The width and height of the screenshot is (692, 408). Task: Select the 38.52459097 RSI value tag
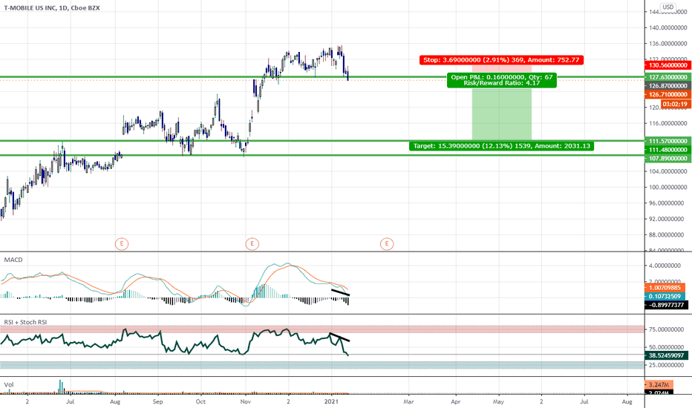coord(667,355)
